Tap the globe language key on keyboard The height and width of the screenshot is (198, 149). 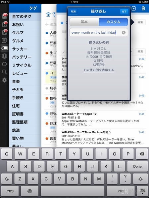tap(29, 191)
